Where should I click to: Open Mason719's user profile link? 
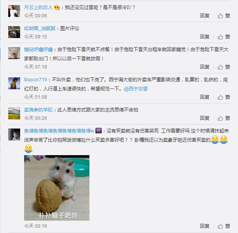click(x=36, y=80)
